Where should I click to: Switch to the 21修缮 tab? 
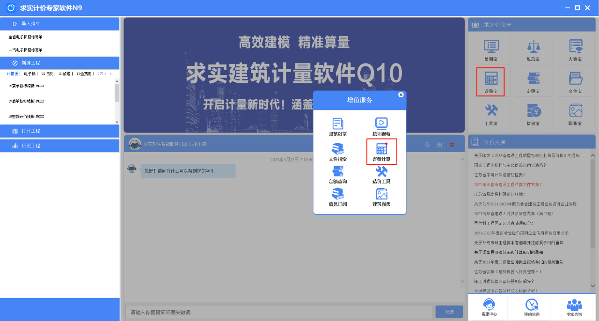click(65, 74)
